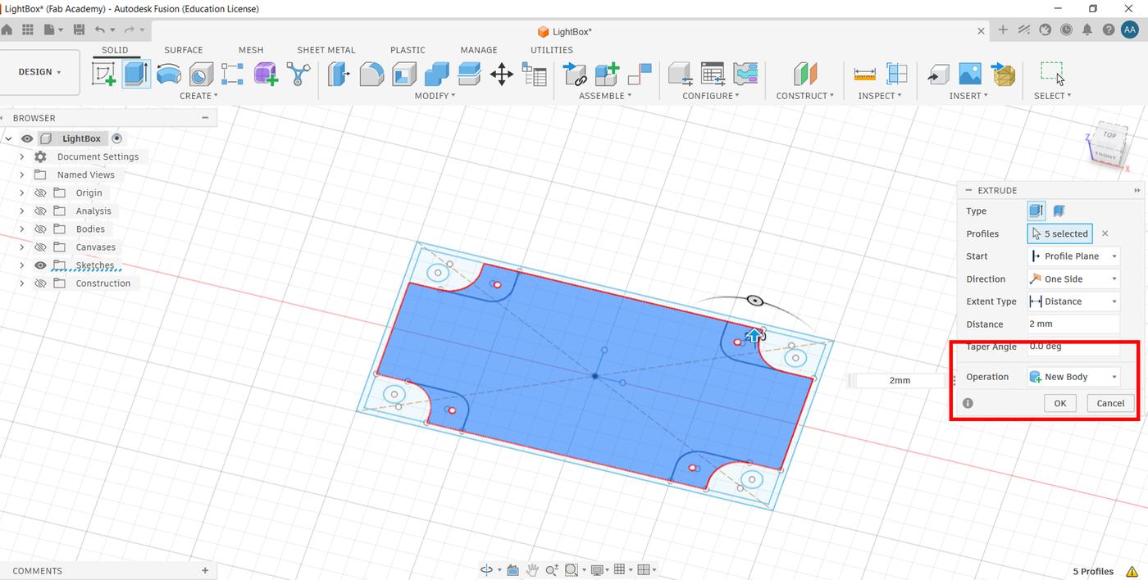Open the Job Status clock icon
Screen dimensions: 1148x580
(1066, 29)
